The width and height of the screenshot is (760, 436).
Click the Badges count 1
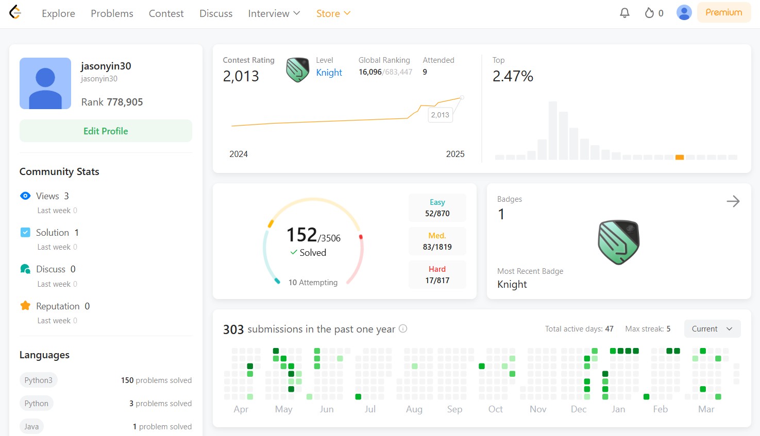pyautogui.click(x=501, y=214)
